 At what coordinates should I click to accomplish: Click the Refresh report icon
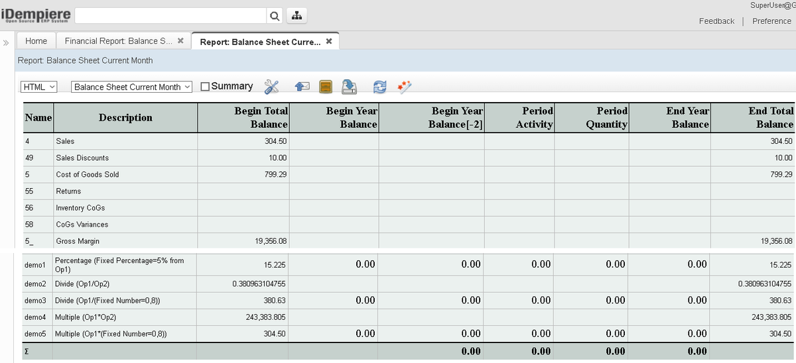click(x=379, y=87)
